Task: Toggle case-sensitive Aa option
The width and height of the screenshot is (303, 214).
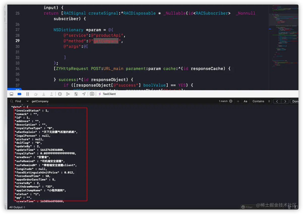Action: pos(245,101)
